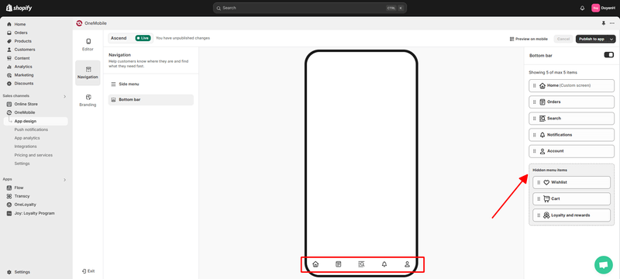This screenshot has height=279, width=620.
Task: Open the green chat support bubble
Action: tap(604, 265)
